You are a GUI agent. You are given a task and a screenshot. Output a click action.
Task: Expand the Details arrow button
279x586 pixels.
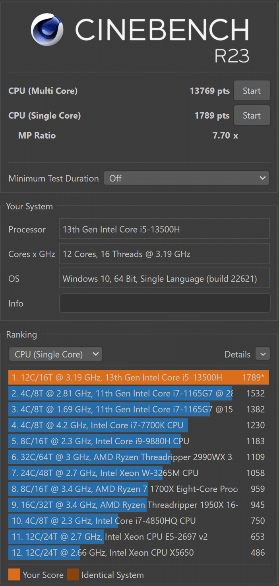click(262, 354)
